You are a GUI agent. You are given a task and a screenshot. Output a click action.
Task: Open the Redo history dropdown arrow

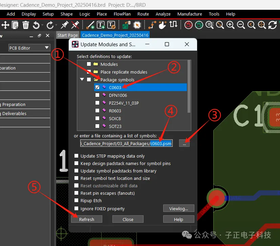pos(56,25)
